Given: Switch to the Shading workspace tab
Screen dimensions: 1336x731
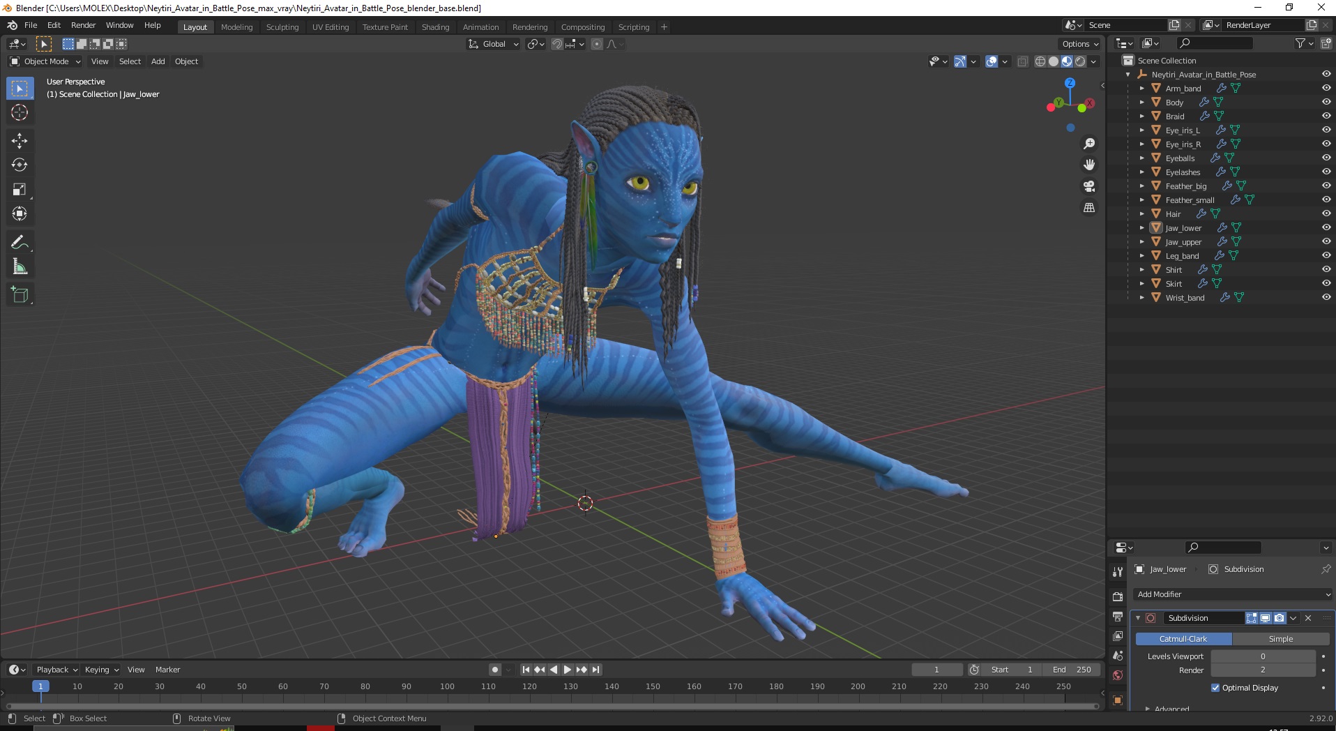Looking at the screenshot, I should 435,27.
